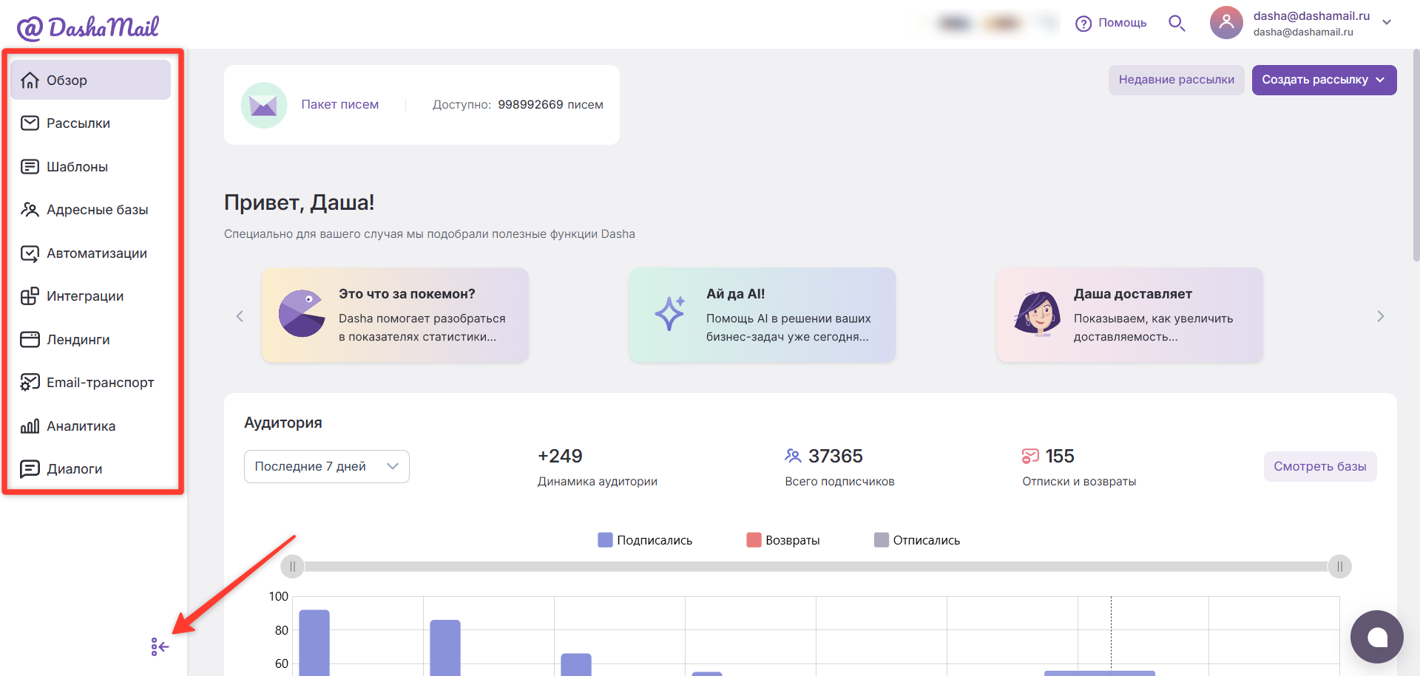1420x676 pixels.
Task: Open Создать рассылку dropdown button
Action: pyautogui.click(x=1324, y=80)
